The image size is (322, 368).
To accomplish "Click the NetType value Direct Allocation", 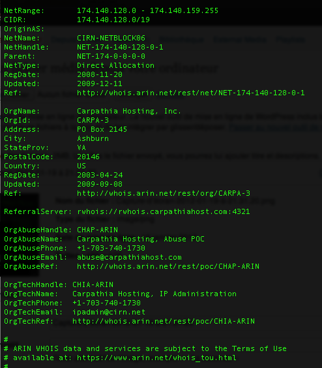I will click(x=115, y=65).
